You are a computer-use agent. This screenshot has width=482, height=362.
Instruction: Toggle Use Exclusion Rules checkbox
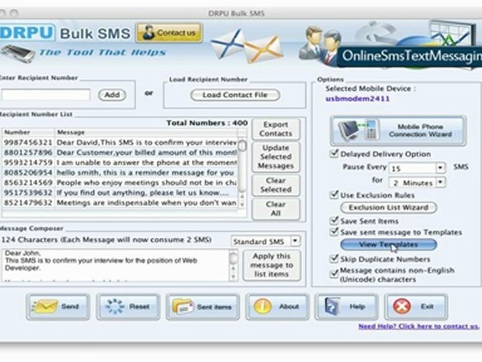[334, 195]
